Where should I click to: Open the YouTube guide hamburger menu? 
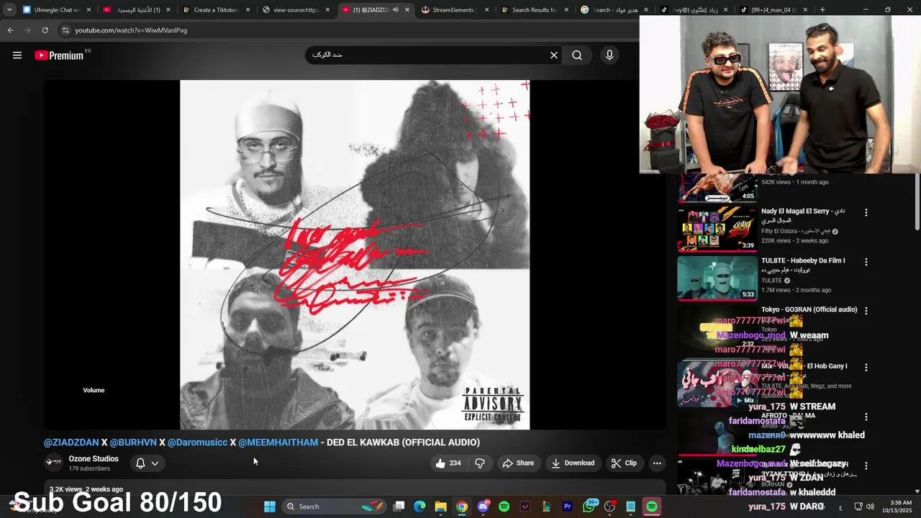(17, 55)
